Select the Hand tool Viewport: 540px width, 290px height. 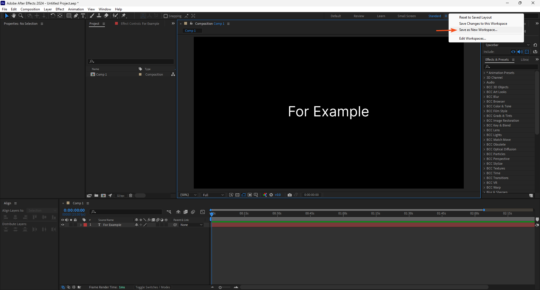(13, 16)
